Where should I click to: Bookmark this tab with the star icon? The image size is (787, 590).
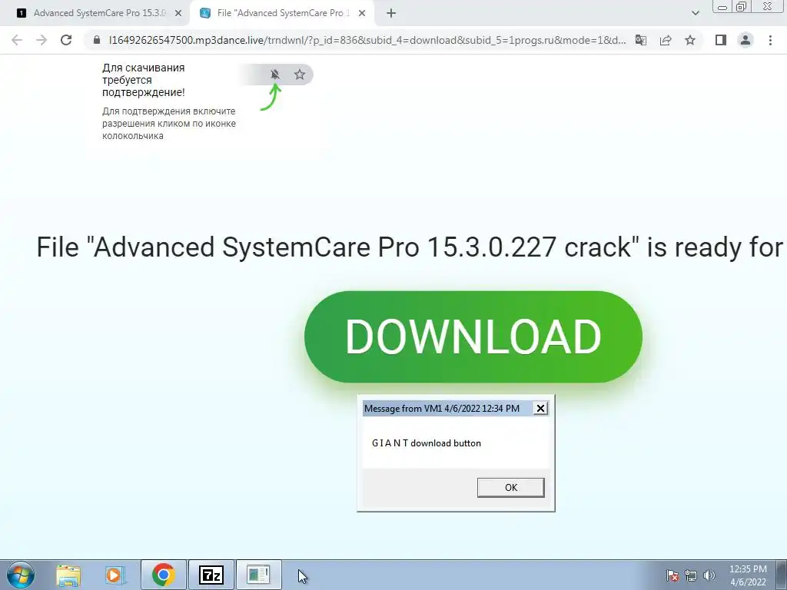pos(690,40)
